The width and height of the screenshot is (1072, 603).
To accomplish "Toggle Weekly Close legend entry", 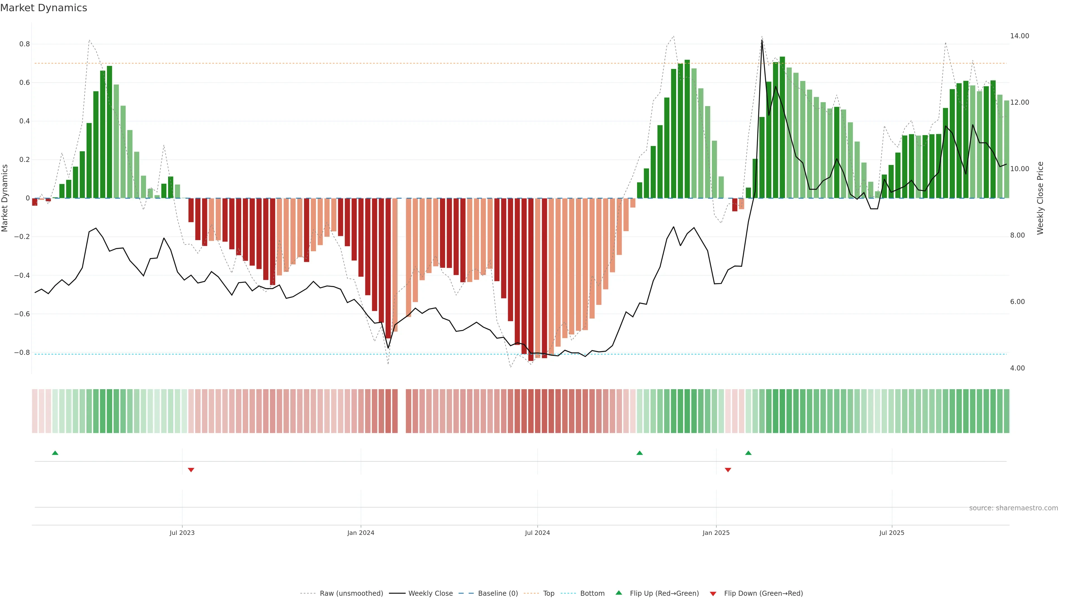I will pyautogui.click(x=430, y=593).
